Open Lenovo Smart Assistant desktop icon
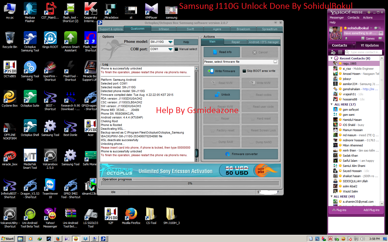Image resolution: width=388 pixels, height=242 pixels. 70,41
